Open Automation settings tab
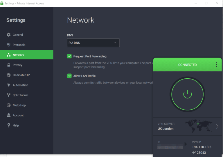 (x=27, y=85)
